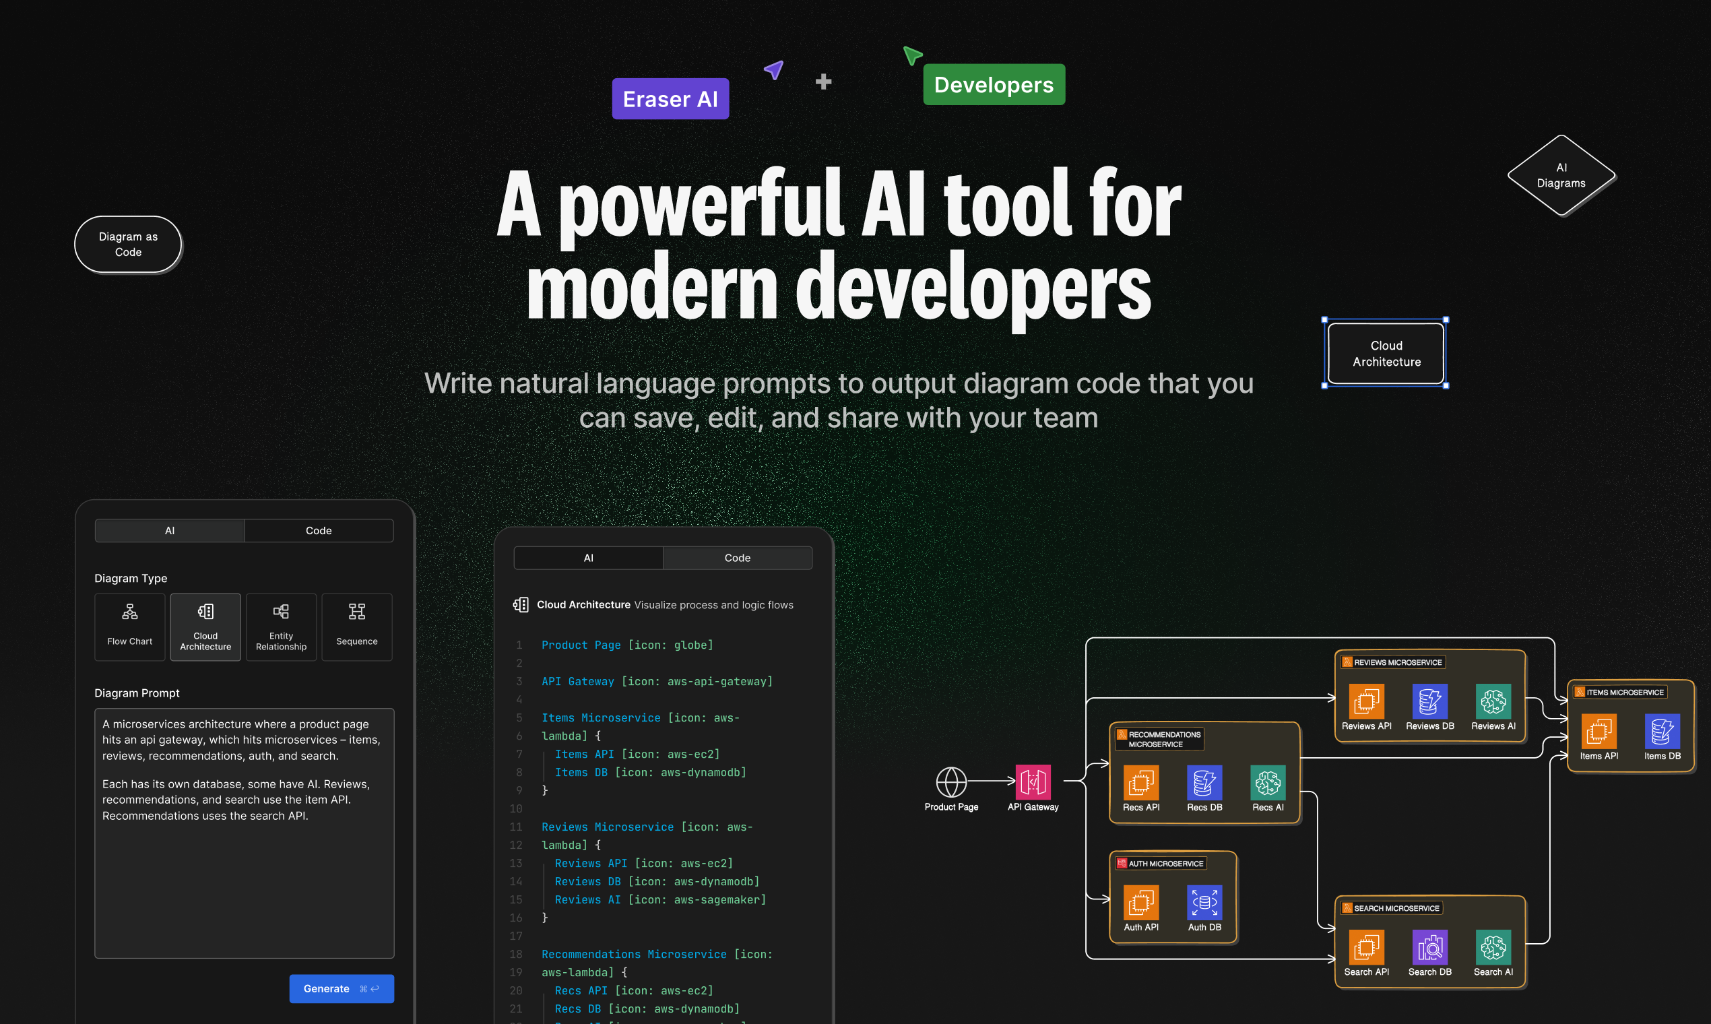Select the Sequence diagram type

click(x=357, y=627)
